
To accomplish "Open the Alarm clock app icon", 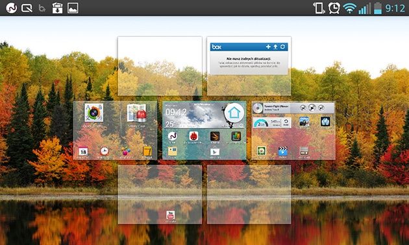I will (x=105, y=151).
